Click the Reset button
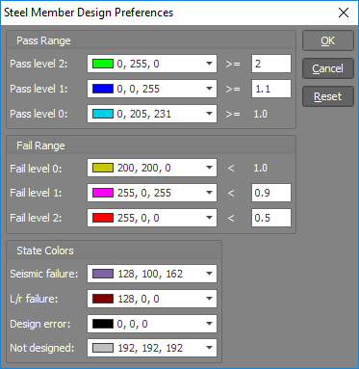359x369 pixels. click(328, 96)
